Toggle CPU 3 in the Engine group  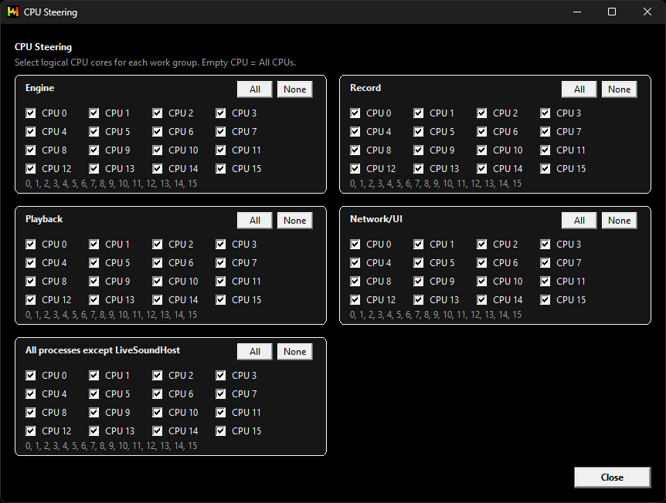[x=220, y=113]
